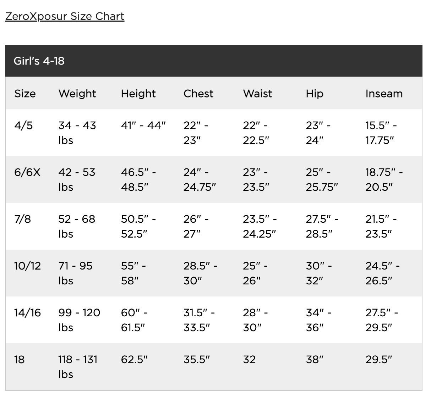Viewport: 431px width, 400px height.
Task: Select the 7/8 size row label
Action: point(22,219)
